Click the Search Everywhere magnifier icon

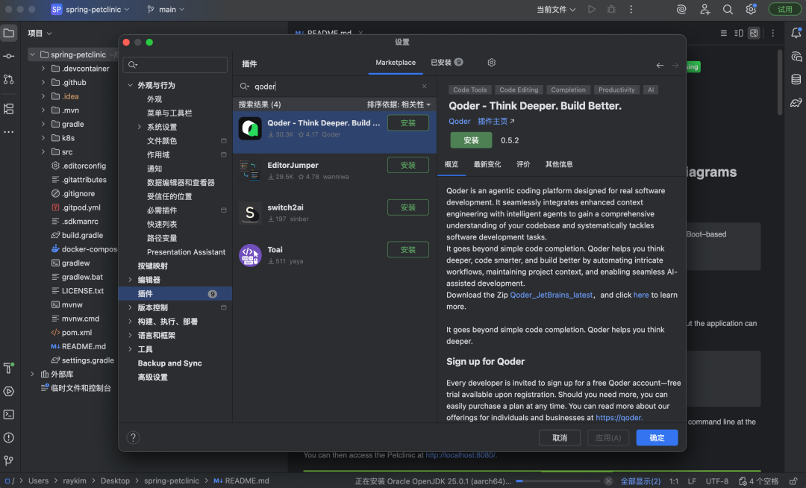pyautogui.click(x=728, y=10)
